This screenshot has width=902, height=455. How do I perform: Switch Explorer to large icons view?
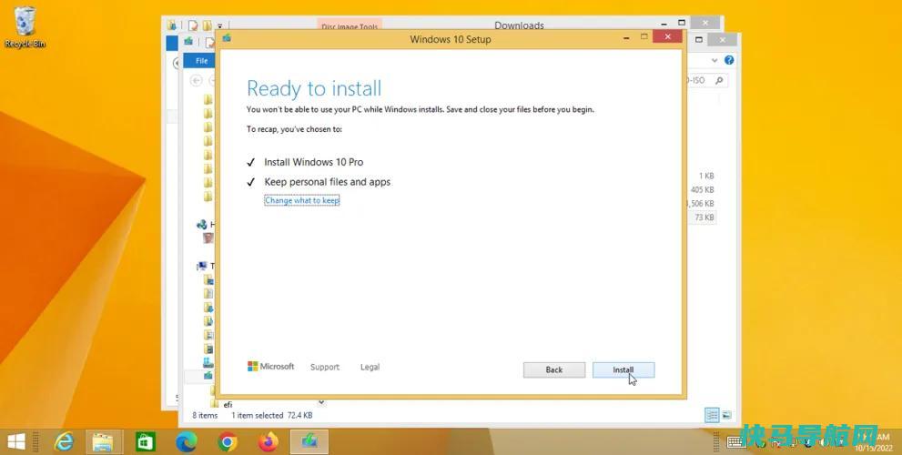[x=726, y=415]
